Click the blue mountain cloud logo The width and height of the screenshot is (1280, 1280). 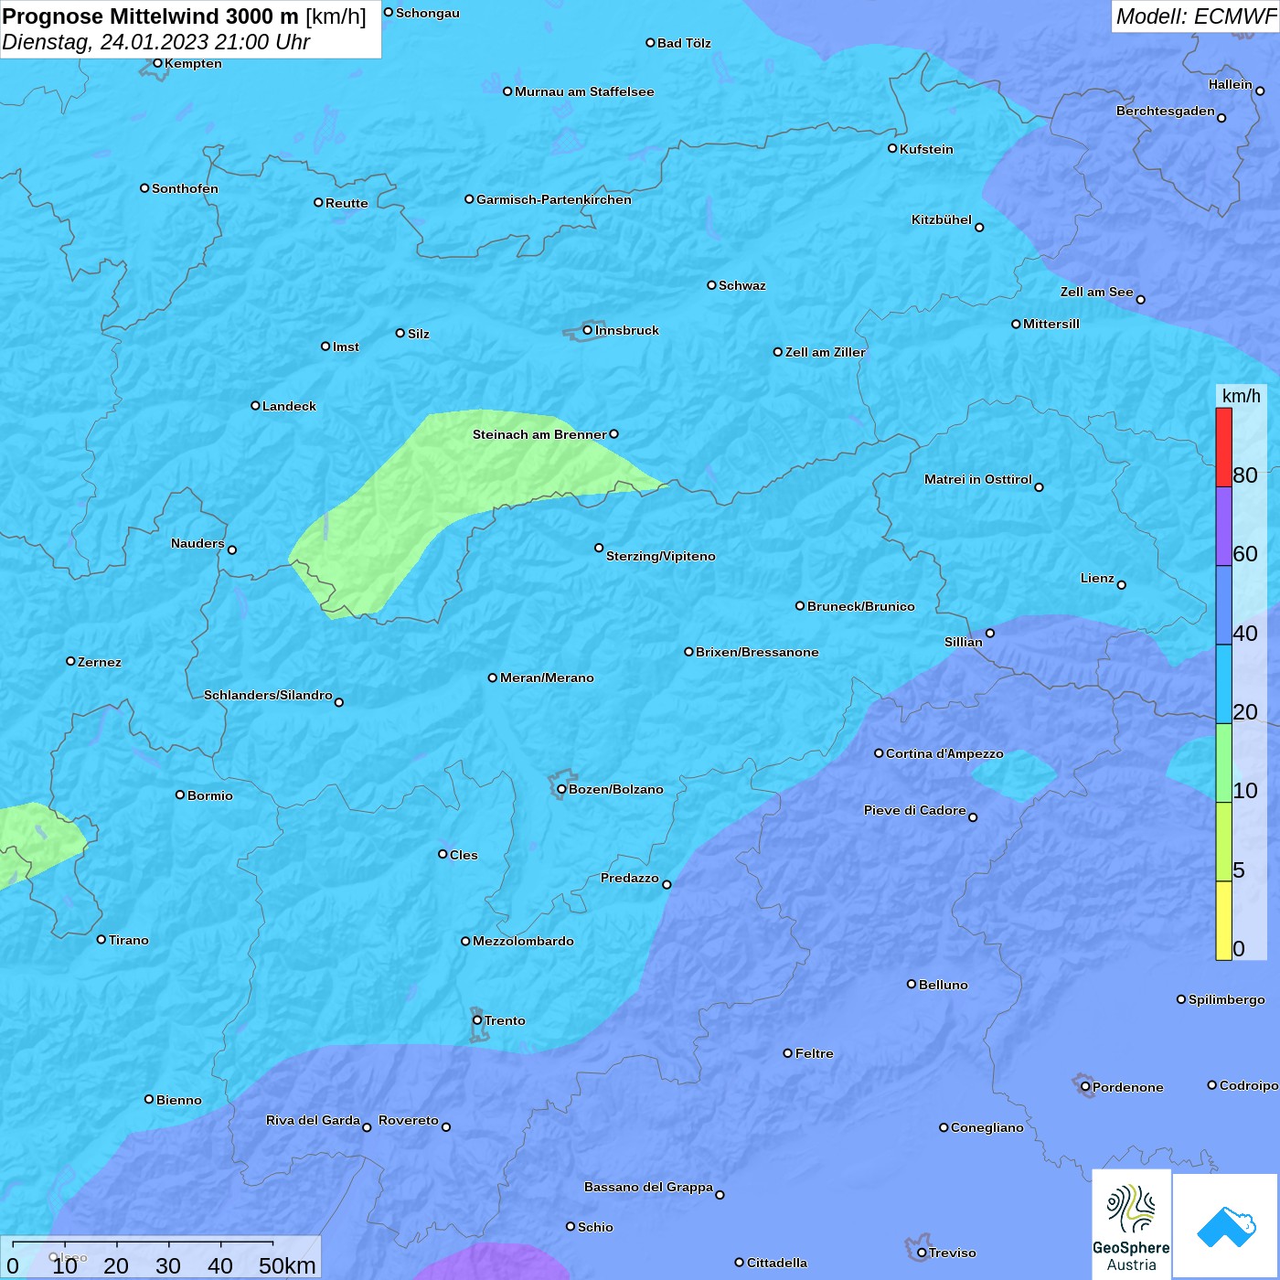(1226, 1226)
